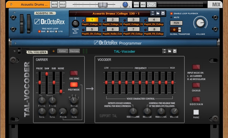
Task: Select loop slot 2
Action: click(x=113, y=20)
